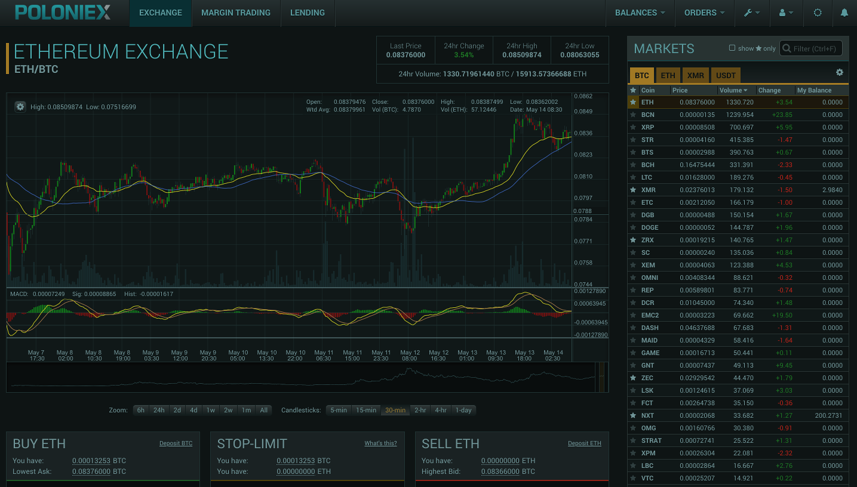Unstar the XMR market row
This screenshot has height=487, width=857.
pyautogui.click(x=633, y=190)
